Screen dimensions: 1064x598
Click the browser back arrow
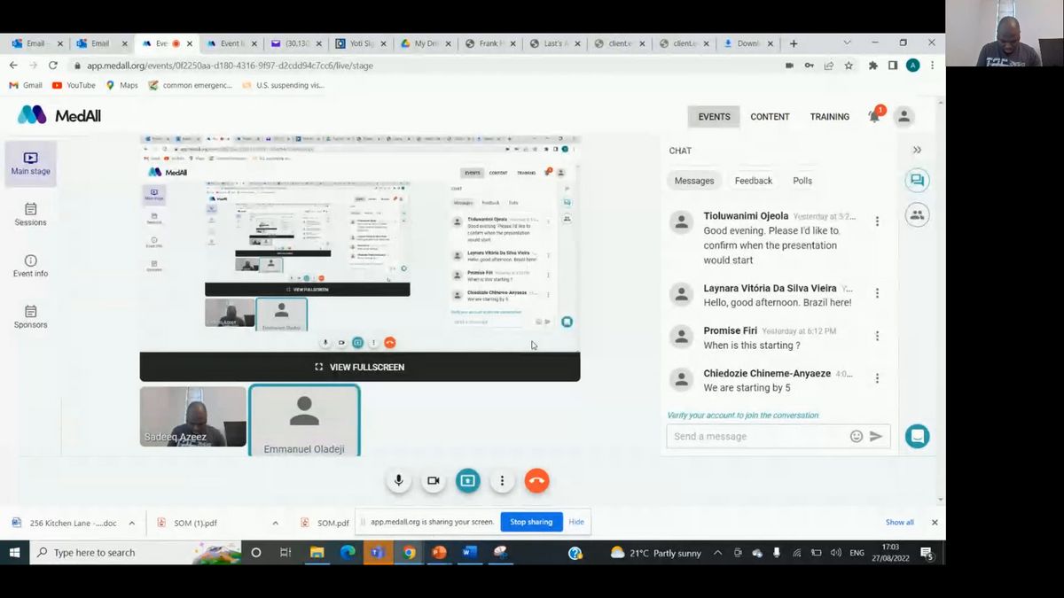[x=13, y=66]
